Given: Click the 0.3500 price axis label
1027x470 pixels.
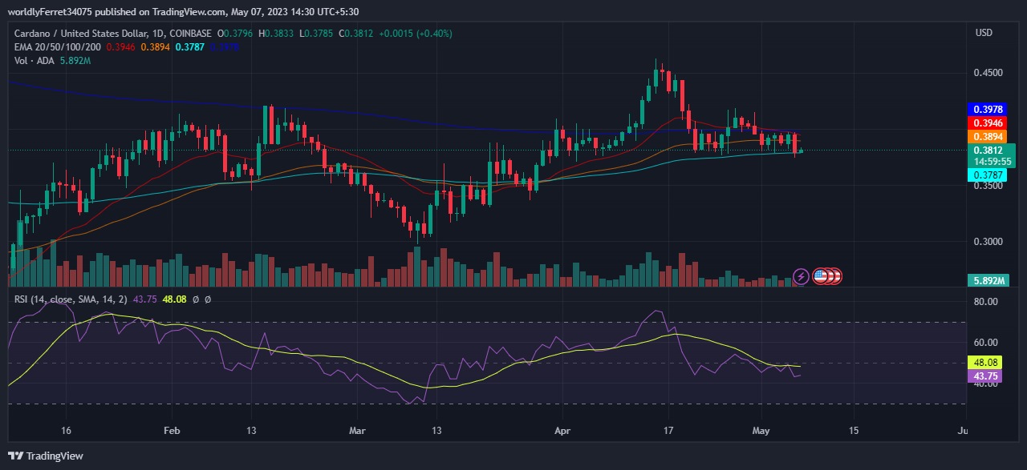Looking at the screenshot, I should click(x=988, y=186).
